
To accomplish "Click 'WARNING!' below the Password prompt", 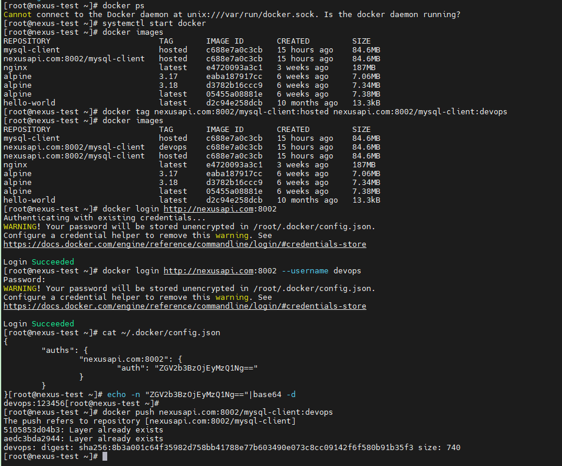I will [x=22, y=289].
